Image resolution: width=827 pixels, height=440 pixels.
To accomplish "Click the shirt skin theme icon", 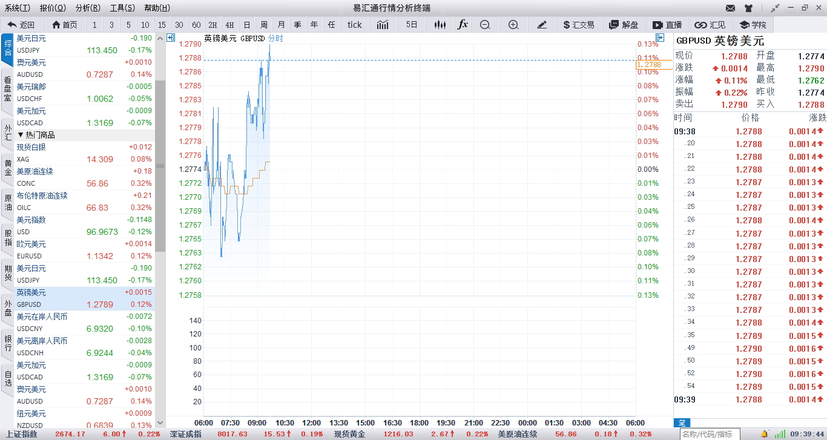I will [749, 8].
